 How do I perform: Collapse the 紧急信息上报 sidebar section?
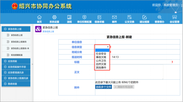(x=16, y=29)
